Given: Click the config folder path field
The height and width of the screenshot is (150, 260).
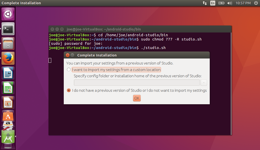Looking at the screenshot, I should click(137, 82).
